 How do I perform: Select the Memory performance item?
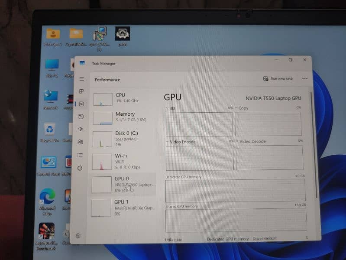tap(123, 118)
